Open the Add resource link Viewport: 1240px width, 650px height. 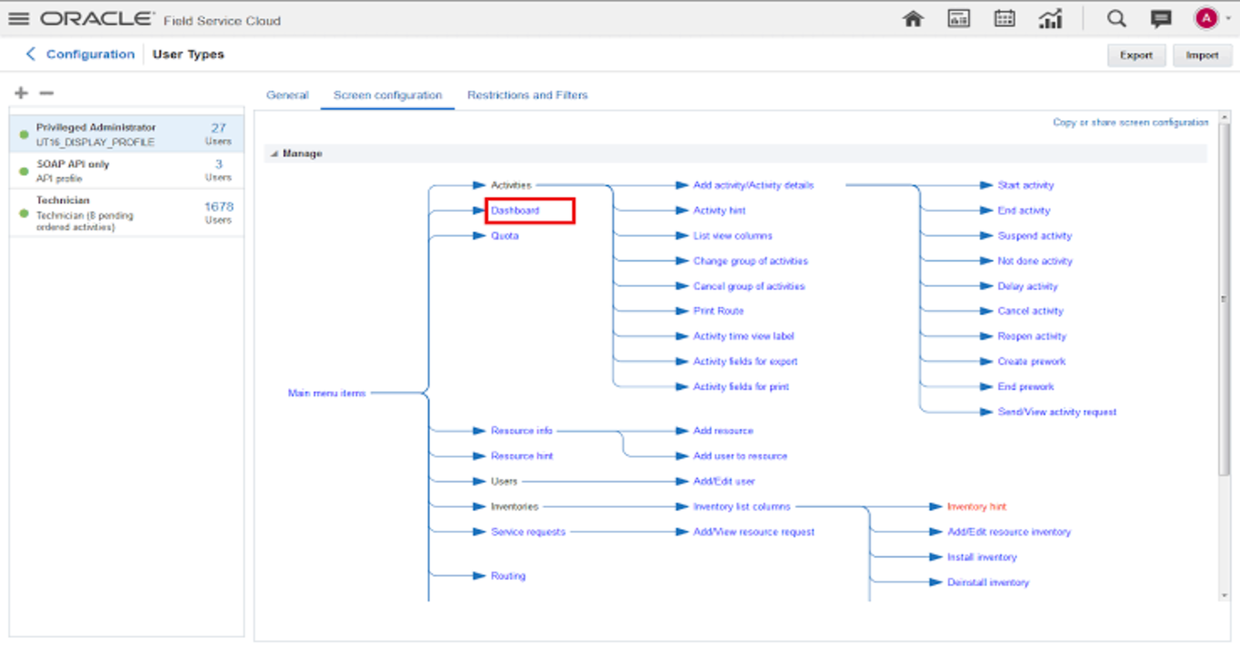click(x=723, y=431)
